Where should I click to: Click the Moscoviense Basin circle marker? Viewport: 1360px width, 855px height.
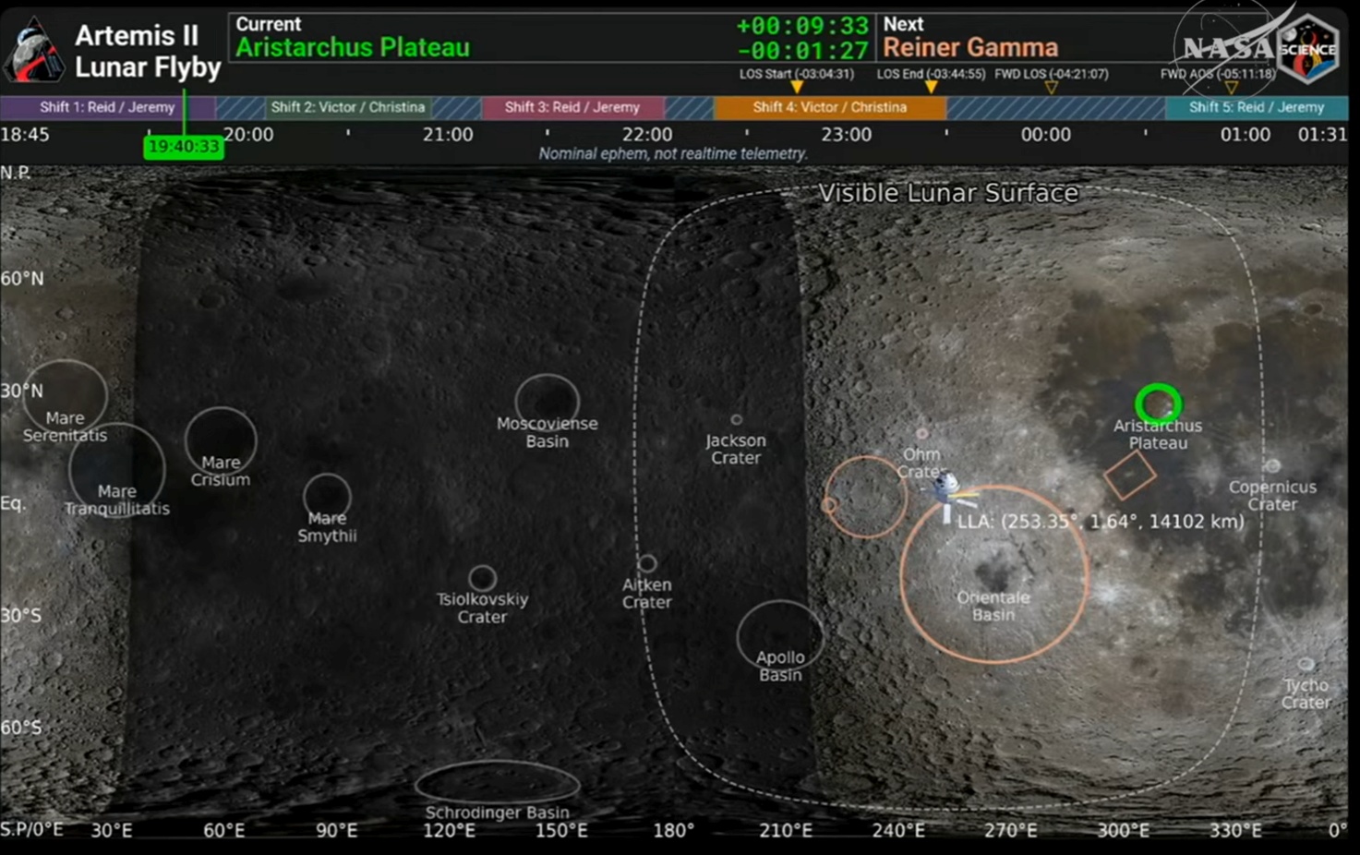pos(547,401)
